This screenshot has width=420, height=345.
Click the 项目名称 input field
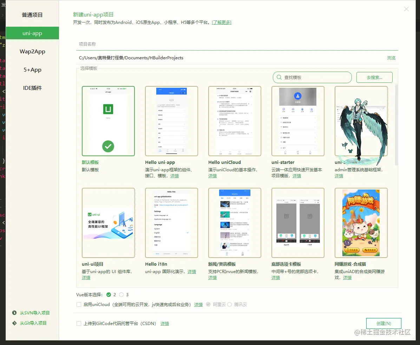237,44
